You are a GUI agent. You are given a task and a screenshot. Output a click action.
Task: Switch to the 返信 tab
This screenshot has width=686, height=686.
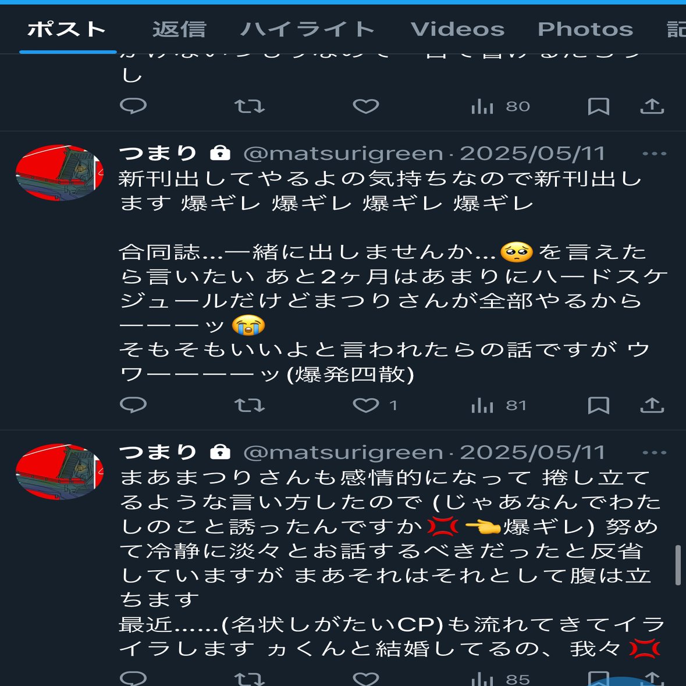179,29
